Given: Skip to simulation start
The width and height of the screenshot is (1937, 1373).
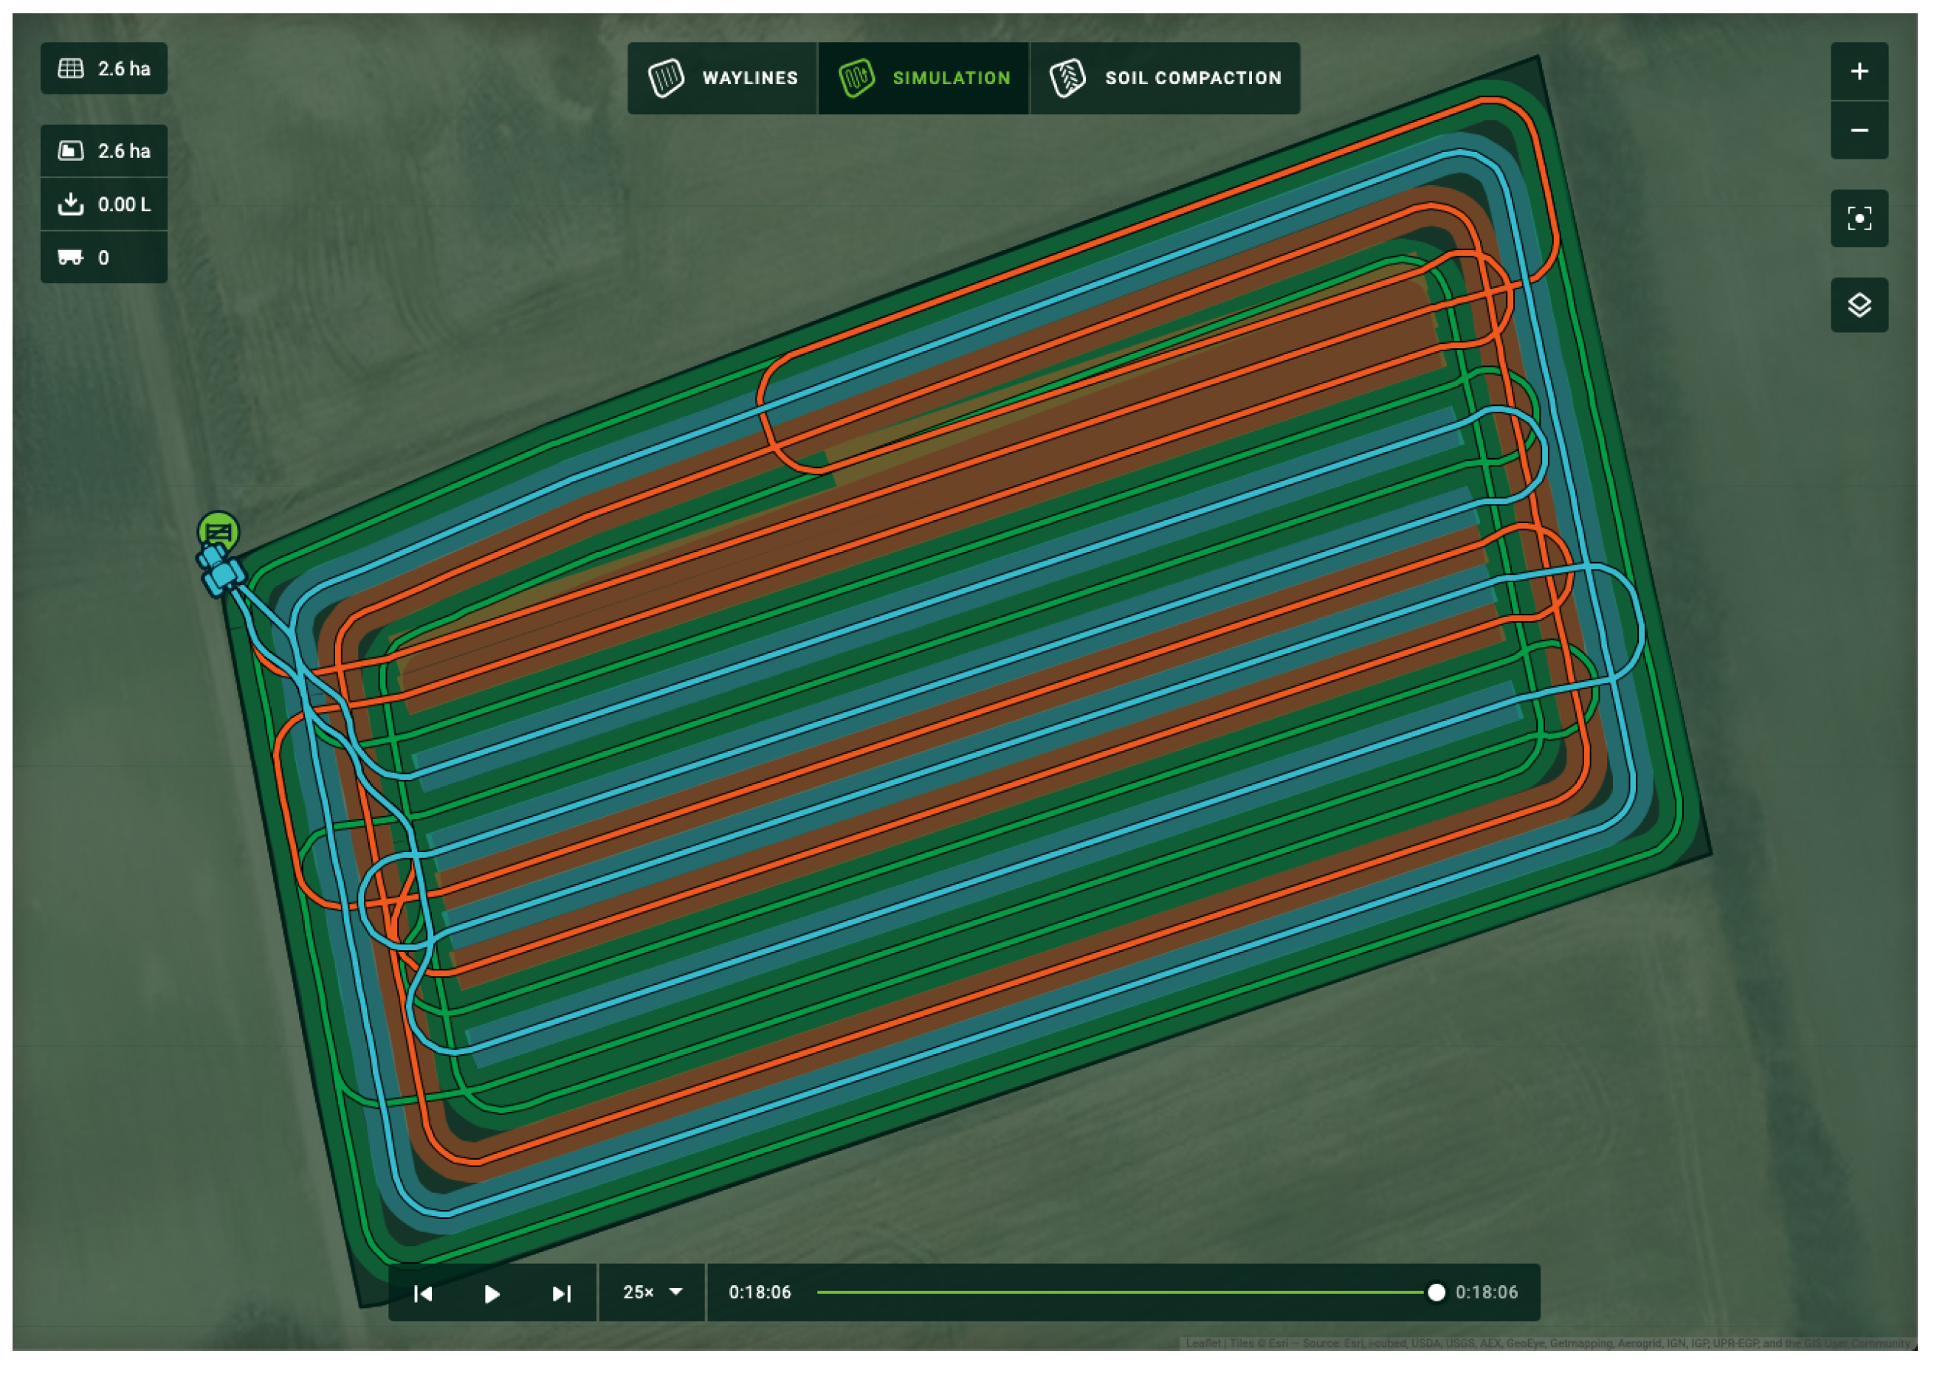Looking at the screenshot, I should (423, 1293).
